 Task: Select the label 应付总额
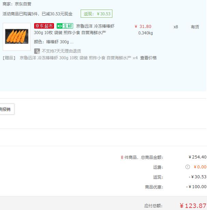(x=153, y=206)
